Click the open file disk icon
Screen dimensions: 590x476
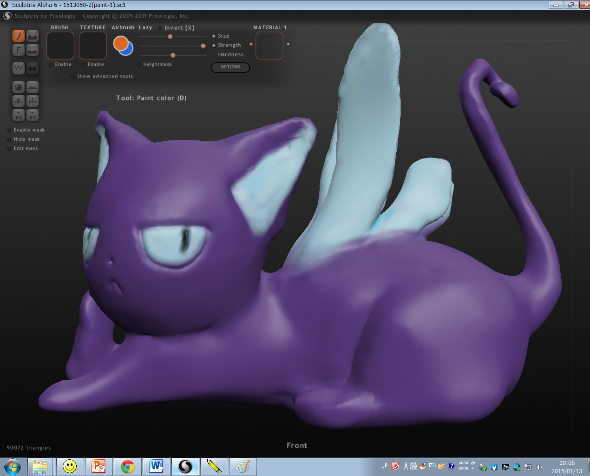(19, 115)
